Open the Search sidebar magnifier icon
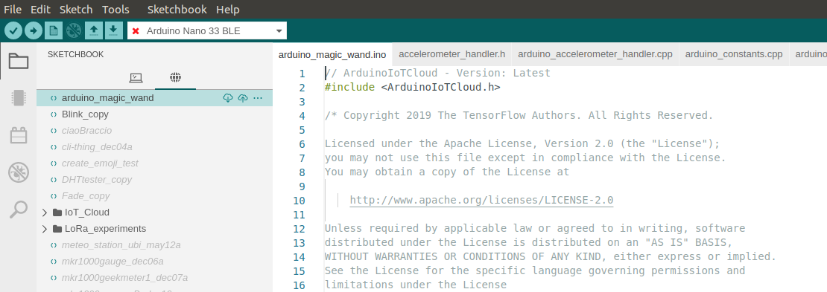 [x=19, y=209]
